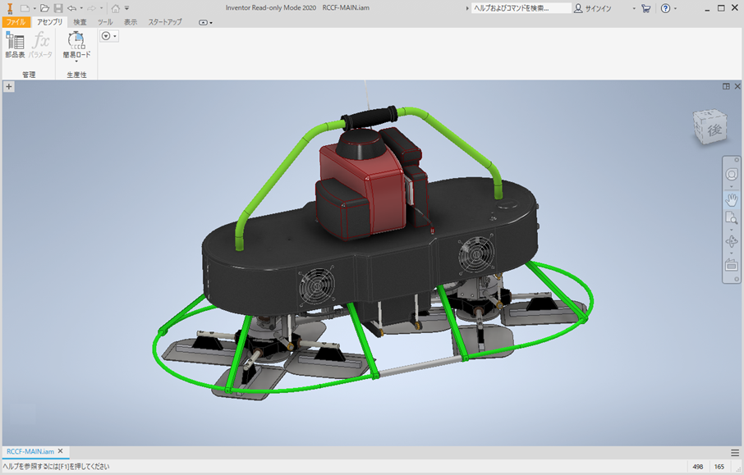Open the document tabs menu icon

(735, 453)
